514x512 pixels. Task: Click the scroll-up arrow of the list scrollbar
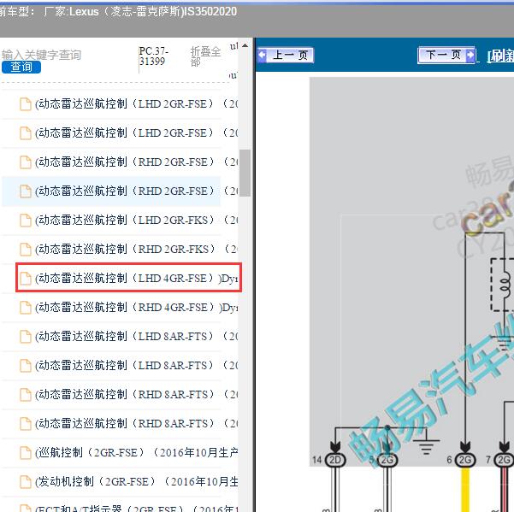point(245,46)
